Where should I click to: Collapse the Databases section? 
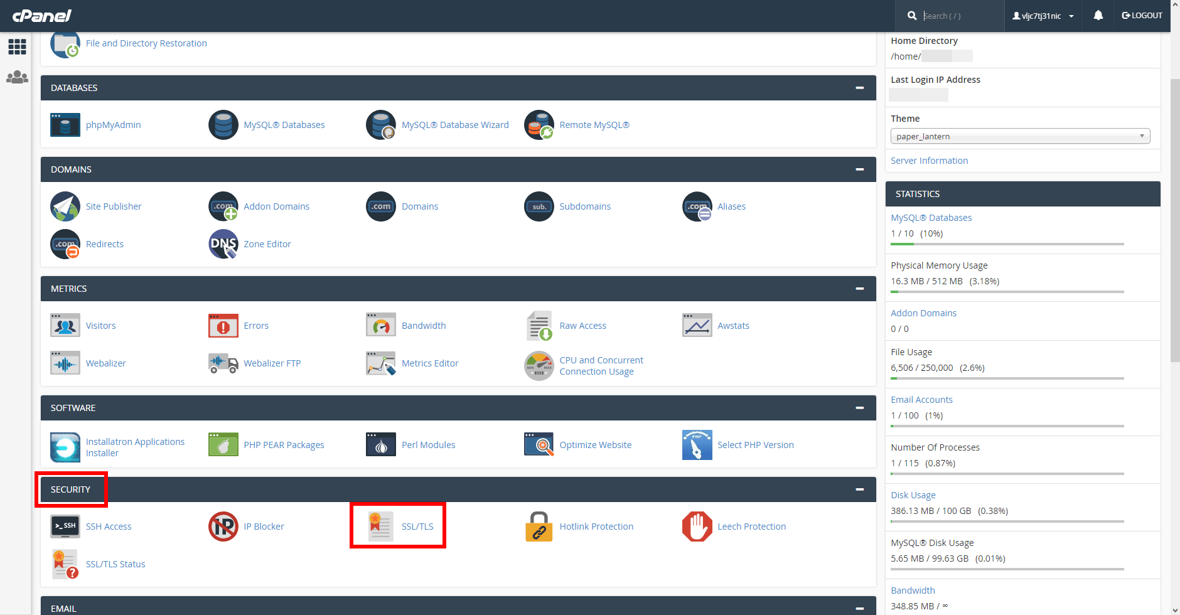point(860,88)
